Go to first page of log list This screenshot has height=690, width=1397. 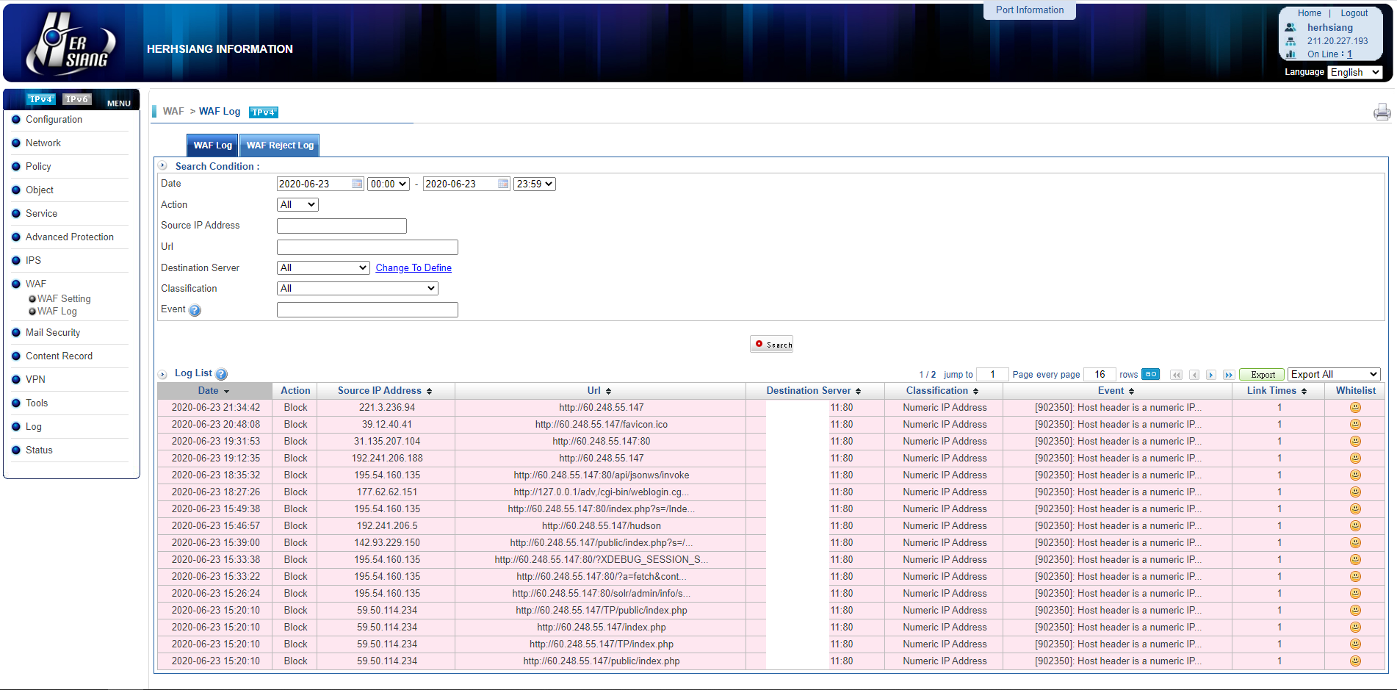click(1176, 375)
